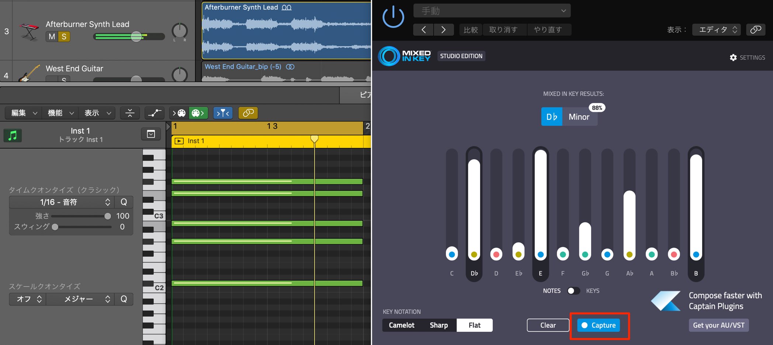Image resolution: width=773 pixels, height=345 pixels.
Task: Toggle the piano roll collapse mode icon
Action: point(130,113)
